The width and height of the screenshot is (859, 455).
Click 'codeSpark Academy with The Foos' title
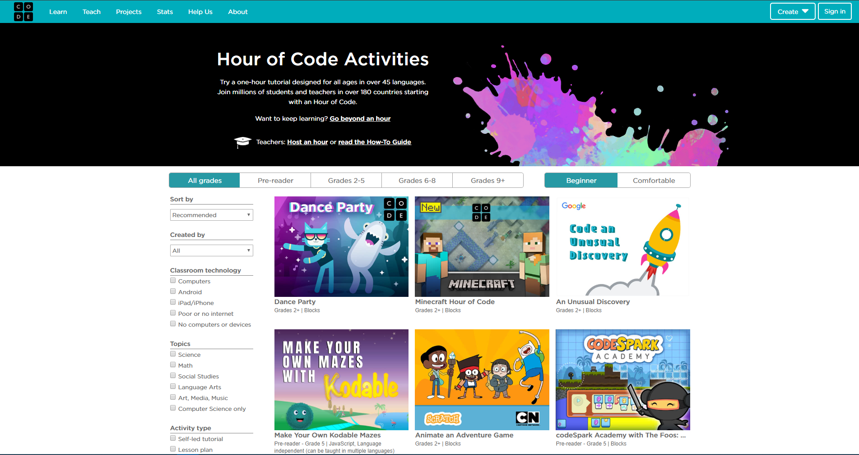[x=621, y=435]
